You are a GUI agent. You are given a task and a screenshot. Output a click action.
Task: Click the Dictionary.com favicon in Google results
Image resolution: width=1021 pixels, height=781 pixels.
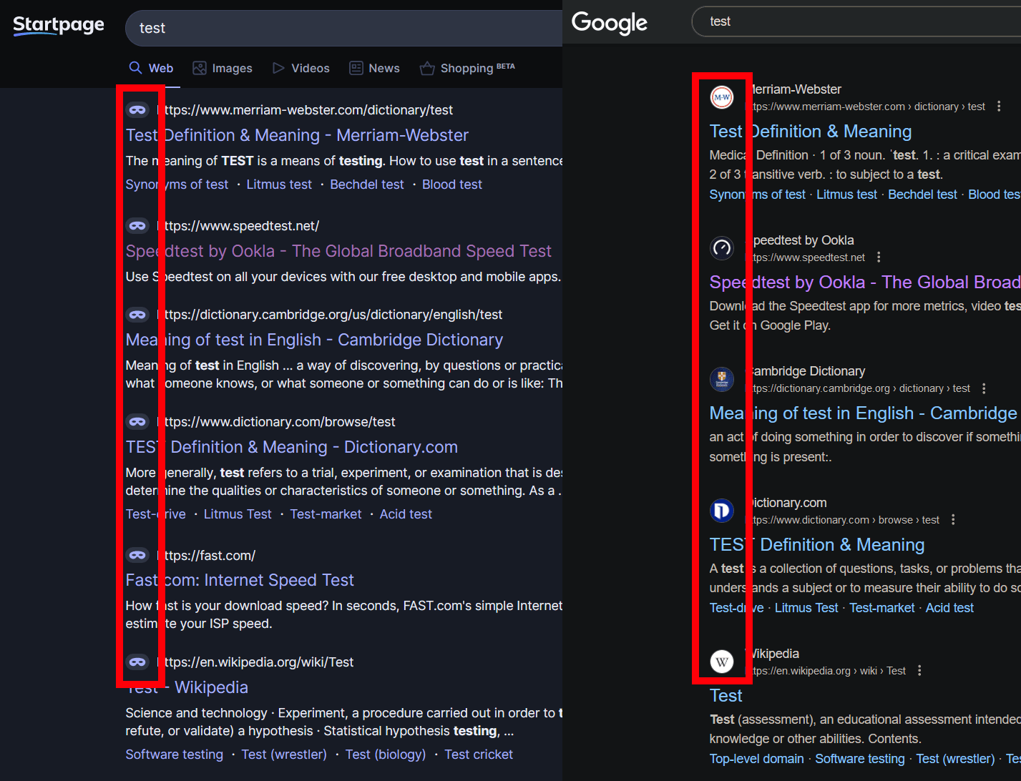[722, 511]
